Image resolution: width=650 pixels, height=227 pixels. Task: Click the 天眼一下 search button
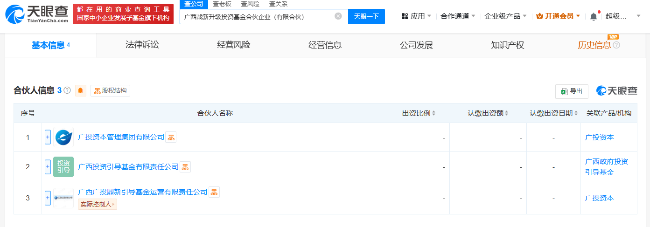click(x=366, y=16)
